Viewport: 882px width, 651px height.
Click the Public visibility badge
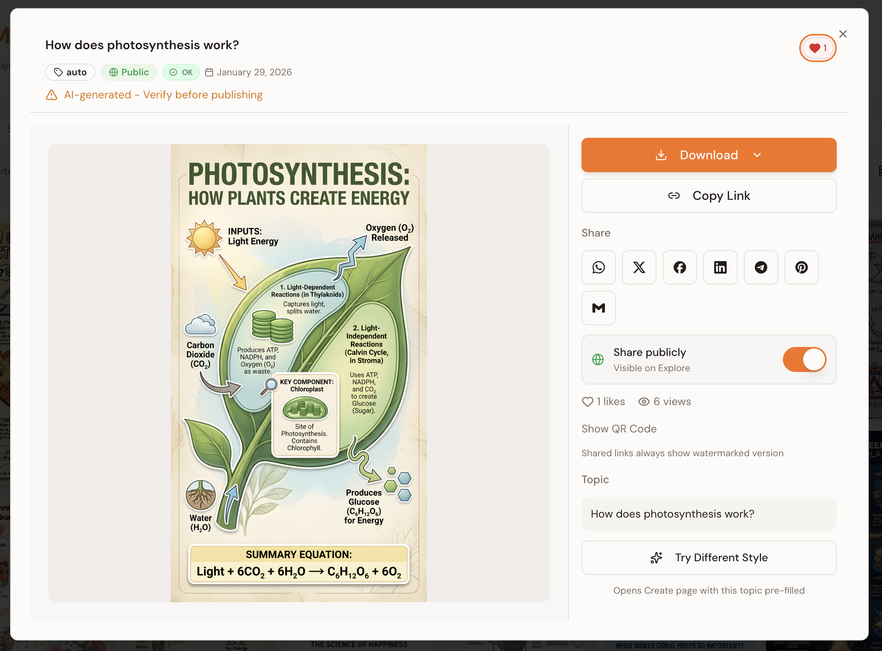click(x=129, y=72)
